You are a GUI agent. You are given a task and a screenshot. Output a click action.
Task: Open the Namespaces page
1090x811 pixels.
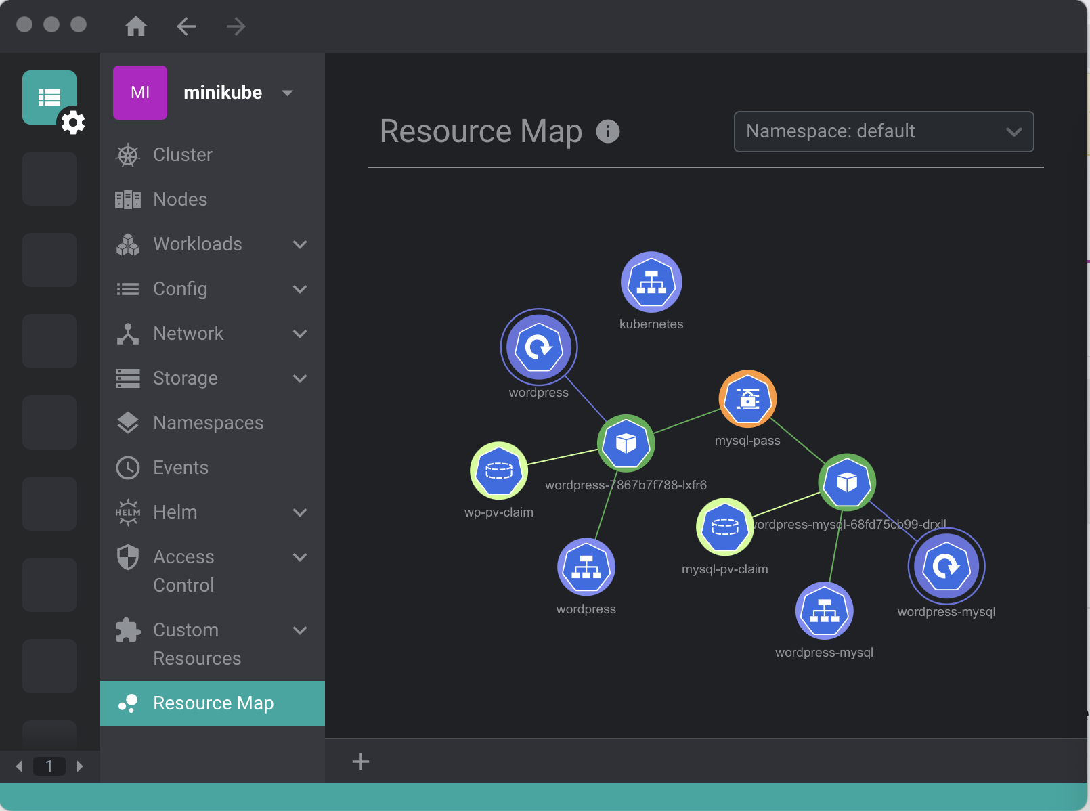point(213,422)
